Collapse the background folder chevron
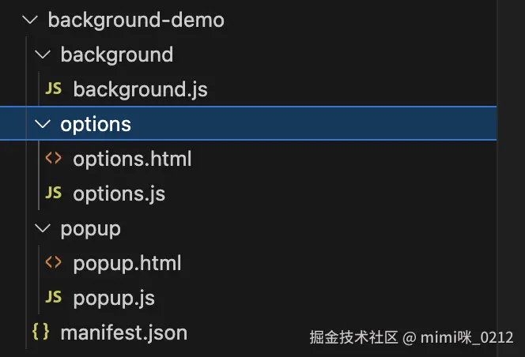This screenshot has height=357, width=525. click(x=41, y=54)
